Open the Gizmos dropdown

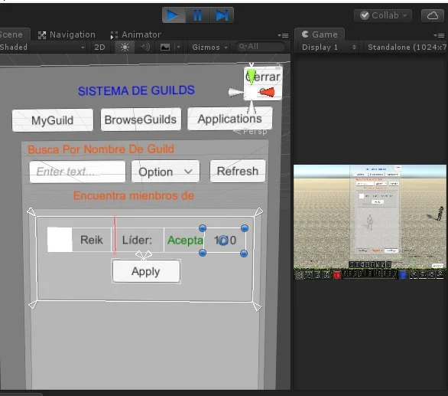pos(209,47)
